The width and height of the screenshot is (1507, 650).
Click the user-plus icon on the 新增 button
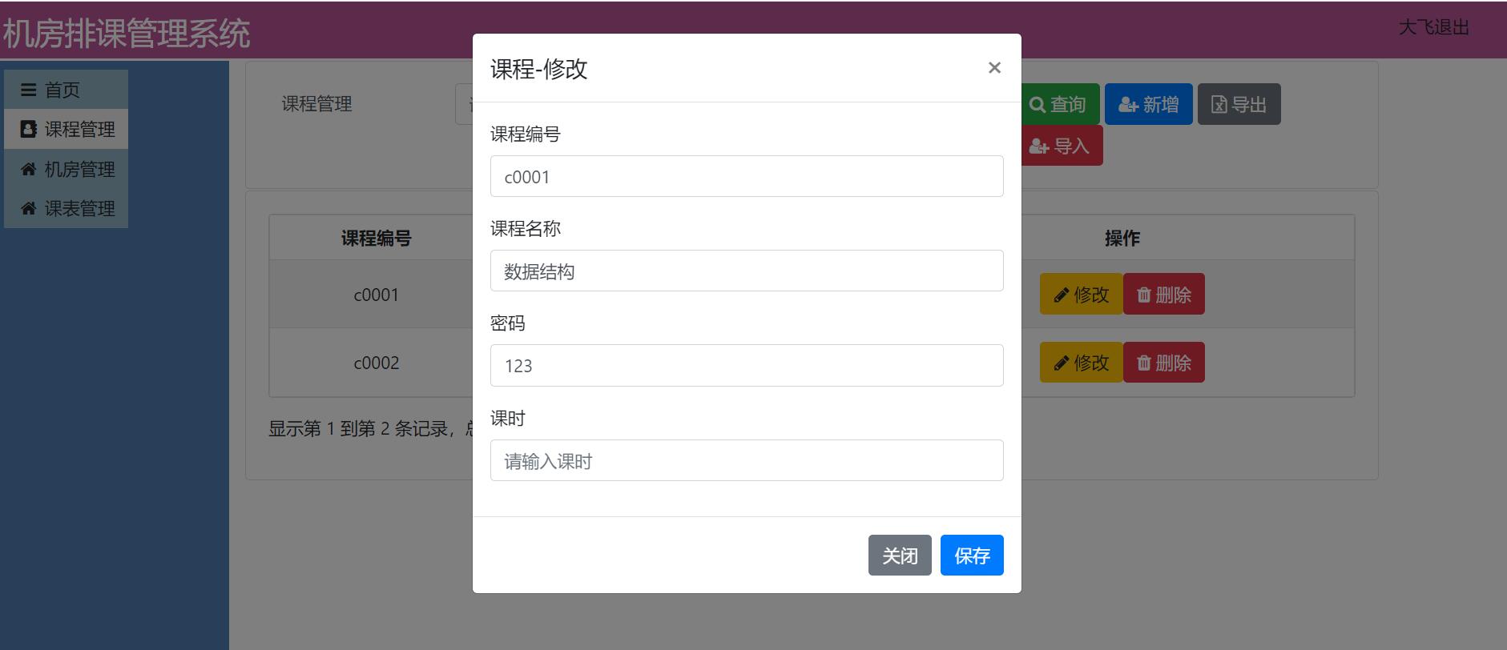[x=1128, y=105]
